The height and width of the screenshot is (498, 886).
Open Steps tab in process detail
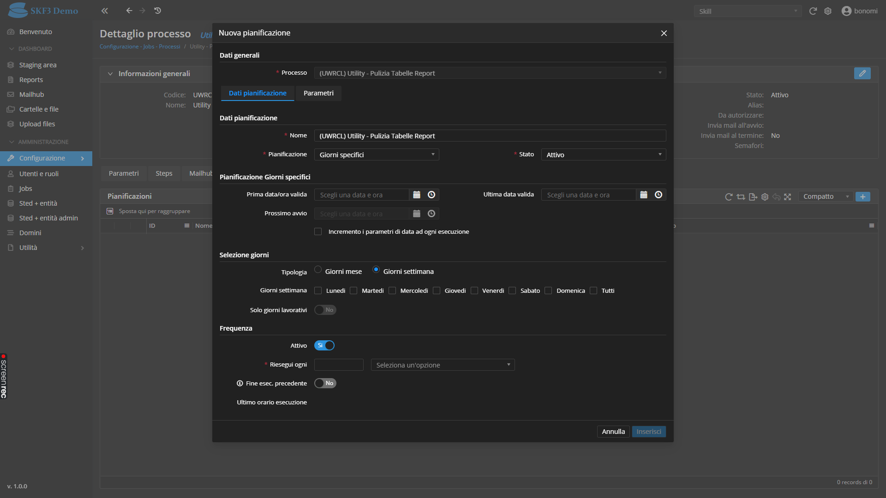[x=164, y=173]
